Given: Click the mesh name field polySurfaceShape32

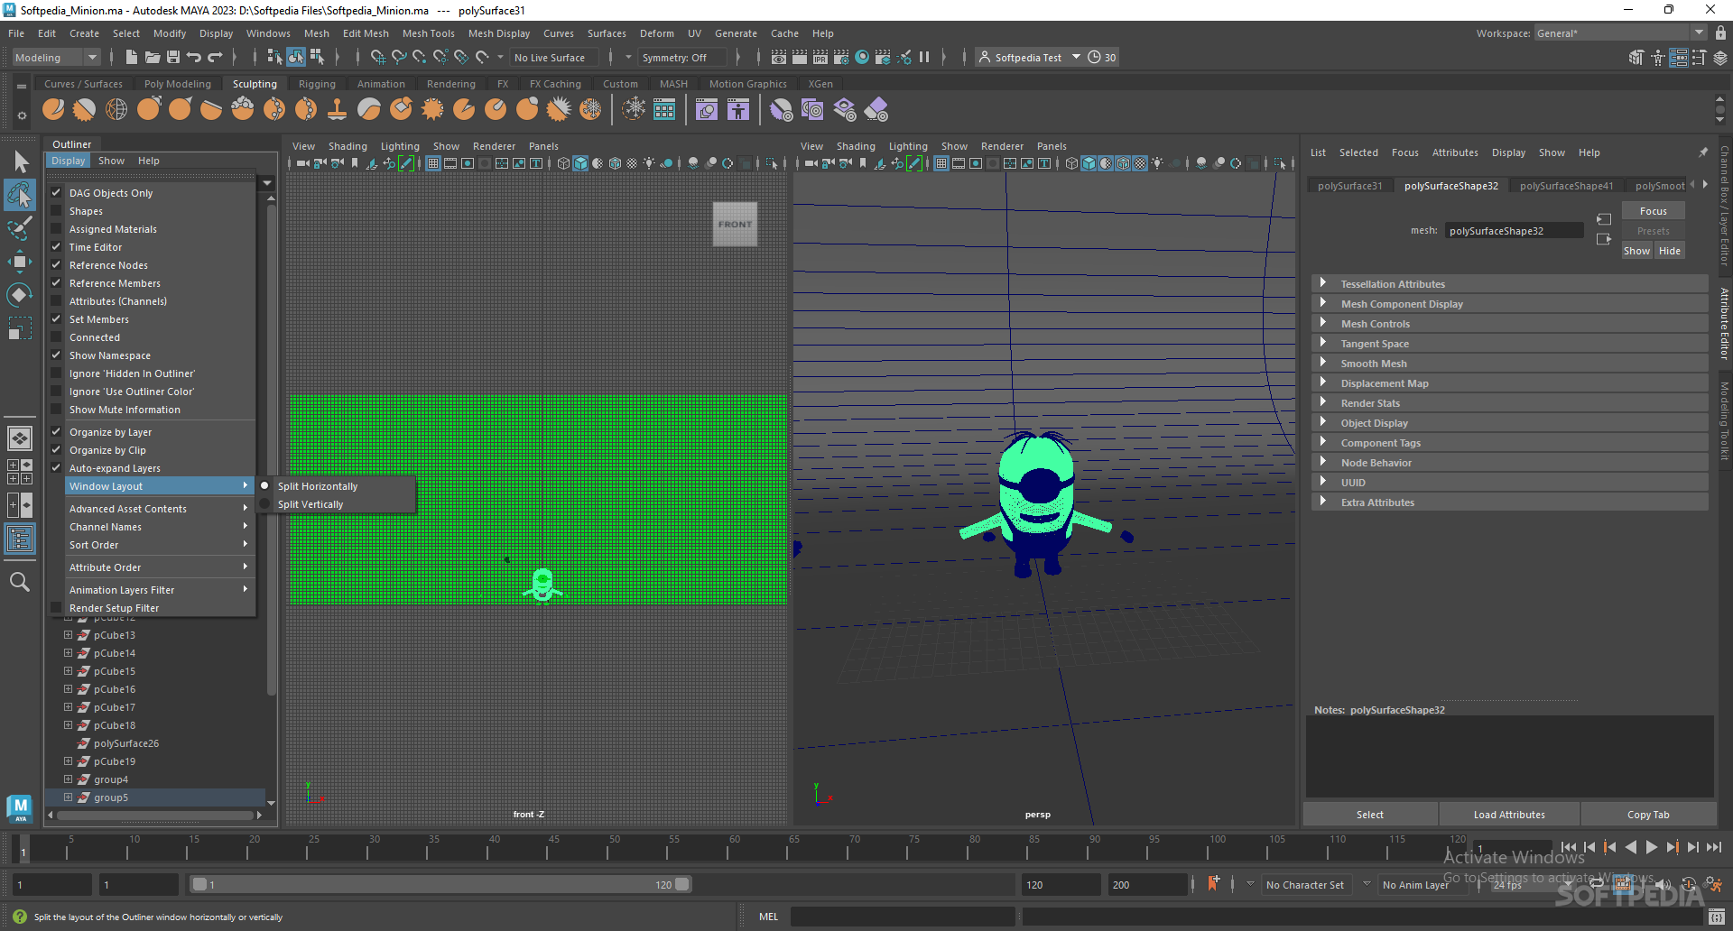Looking at the screenshot, I should point(1514,231).
